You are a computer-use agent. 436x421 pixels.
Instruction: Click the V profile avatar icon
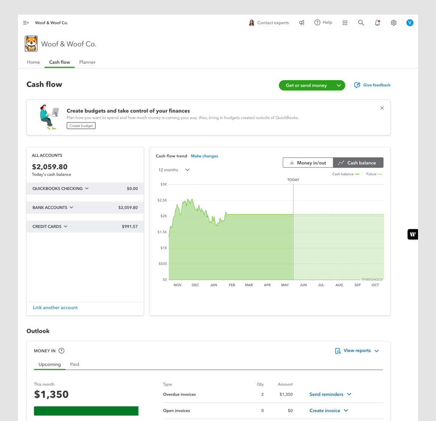click(410, 22)
